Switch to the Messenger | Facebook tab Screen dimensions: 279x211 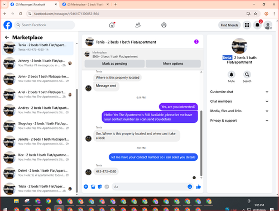34,4
